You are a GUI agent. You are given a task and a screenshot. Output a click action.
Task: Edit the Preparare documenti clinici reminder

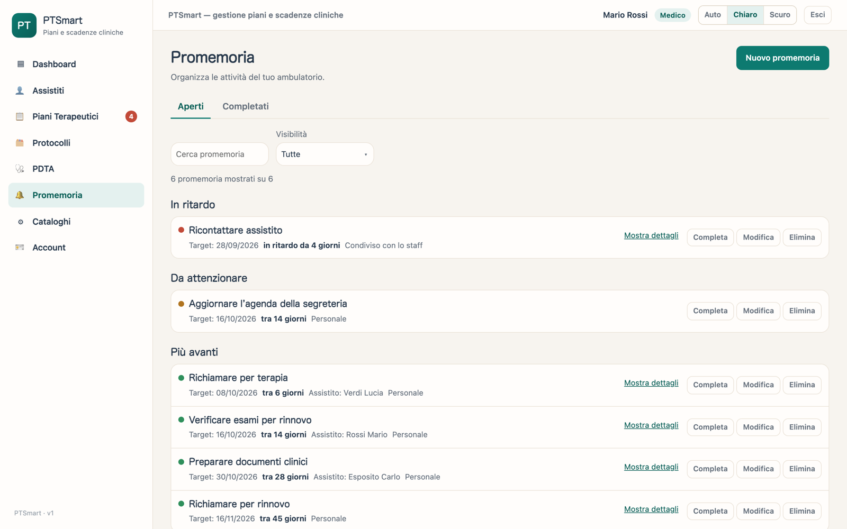pos(758,469)
